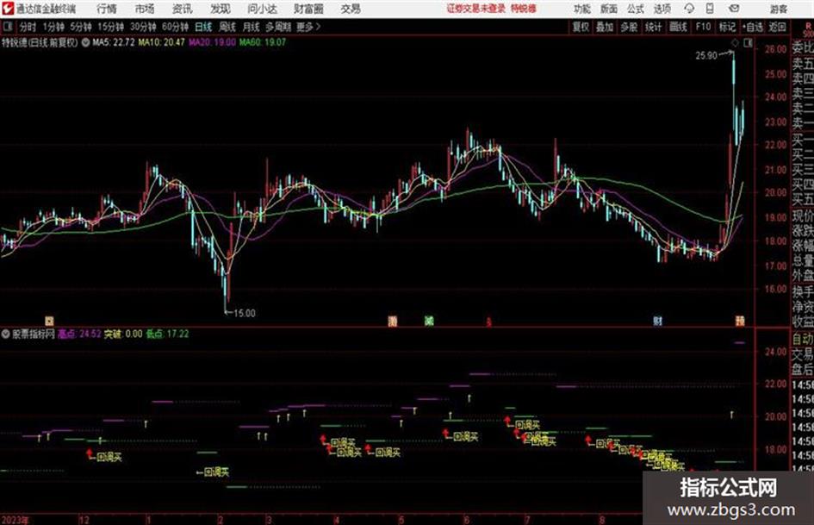Click the MA10: 20.47 value

click(161, 42)
